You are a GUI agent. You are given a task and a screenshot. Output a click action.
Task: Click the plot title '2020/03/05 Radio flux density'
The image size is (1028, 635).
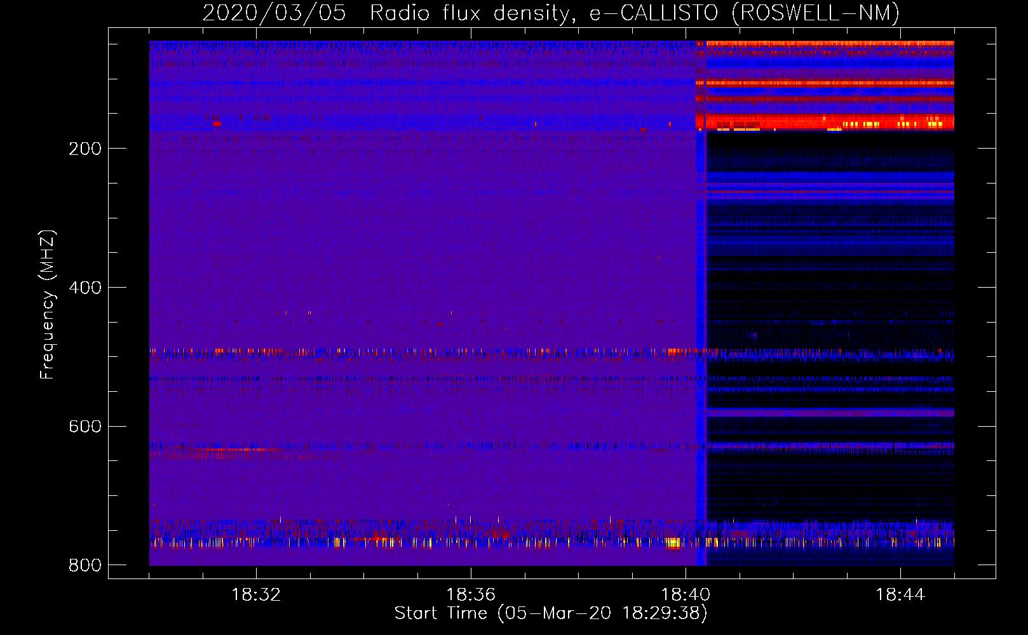(x=551, y=13)
